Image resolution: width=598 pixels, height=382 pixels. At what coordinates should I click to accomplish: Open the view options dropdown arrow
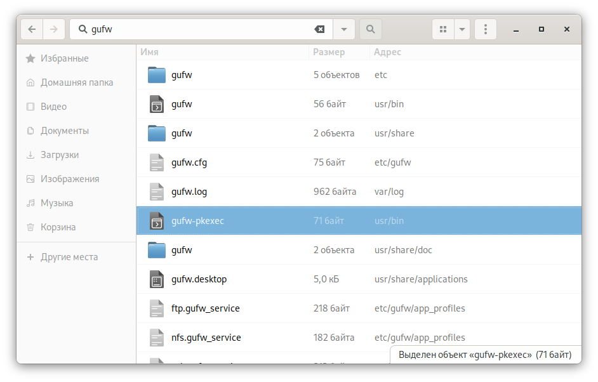coord(462,29)
